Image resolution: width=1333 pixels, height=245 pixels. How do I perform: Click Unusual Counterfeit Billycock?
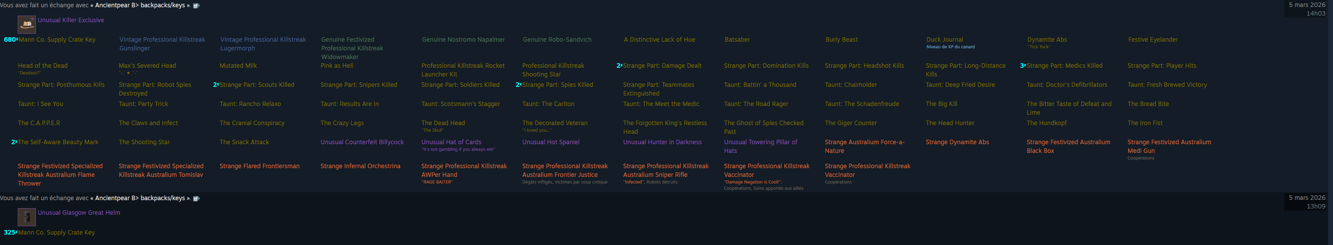click(x=362, y=142)
